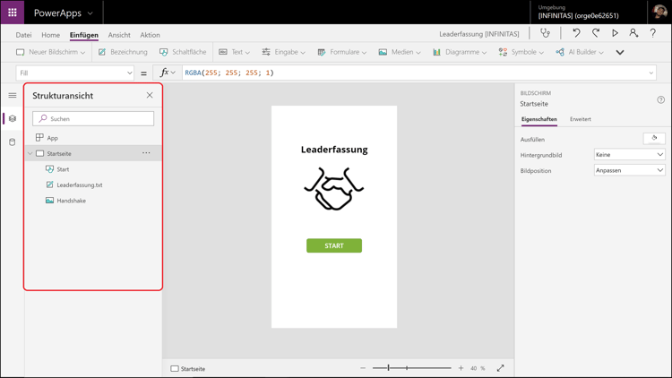This screenshot has height=378, width=672.
Task: Open the Eingabe dropdown
Action: [284, 52]
